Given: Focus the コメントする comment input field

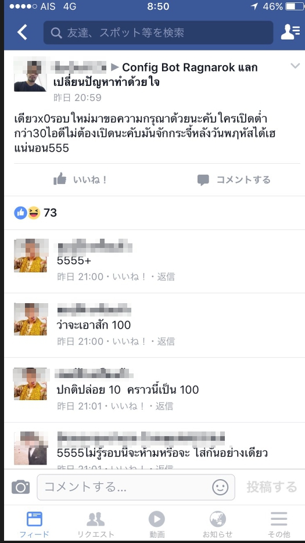Looking at the screenshot, I should 136,487.
